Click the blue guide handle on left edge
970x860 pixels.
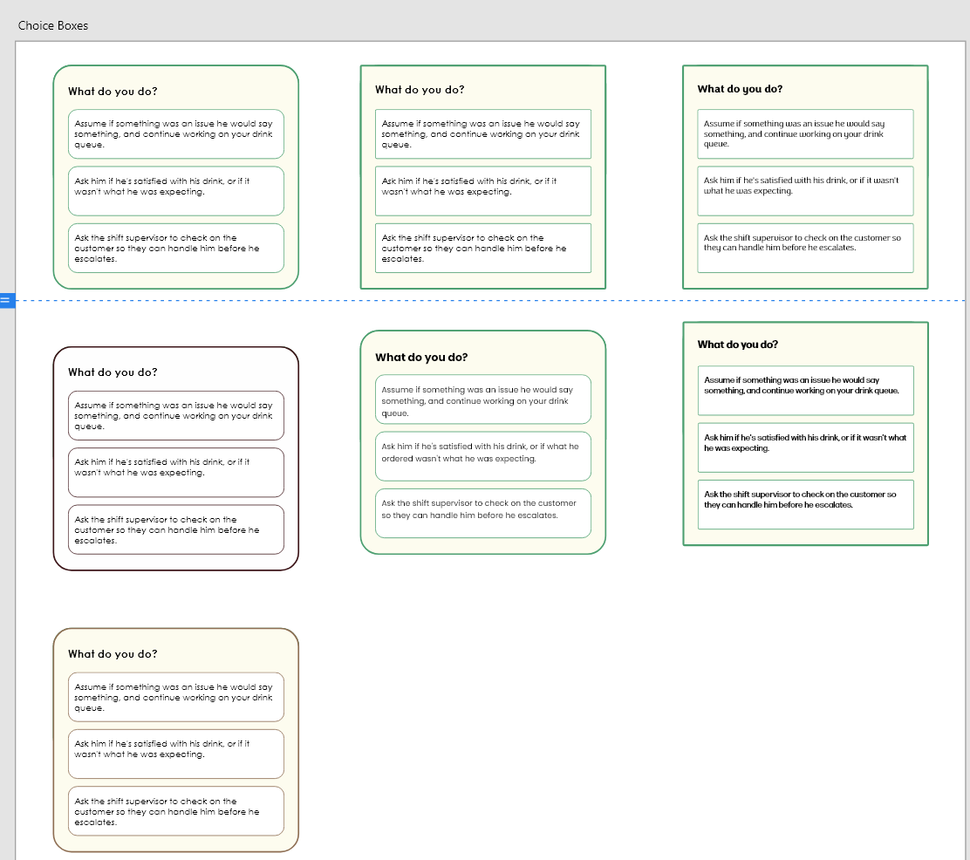point(7,301)
